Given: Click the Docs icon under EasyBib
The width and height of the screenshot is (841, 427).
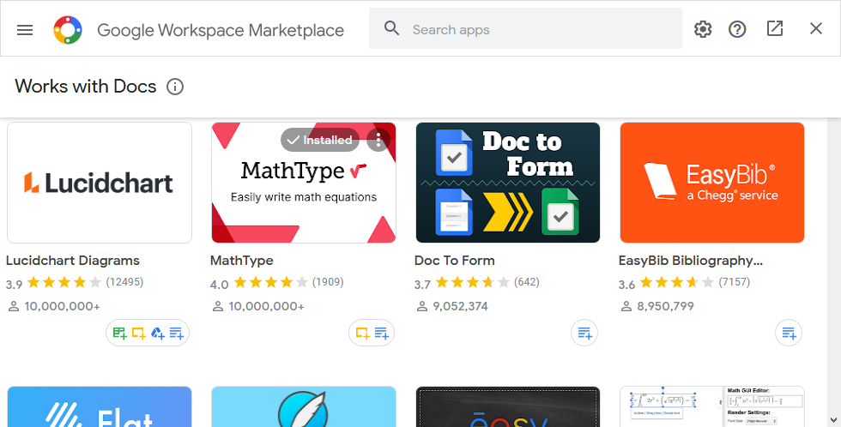Looking at the screenshot, I should pos(789,333).
